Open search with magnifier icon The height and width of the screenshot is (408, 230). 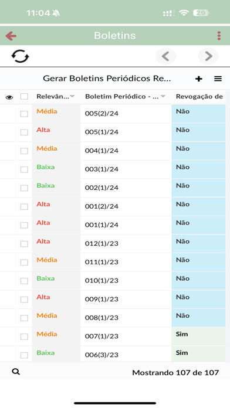(x=16, y=372)
